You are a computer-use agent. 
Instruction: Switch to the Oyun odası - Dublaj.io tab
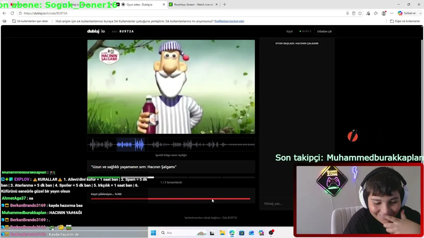click(142, 5)
